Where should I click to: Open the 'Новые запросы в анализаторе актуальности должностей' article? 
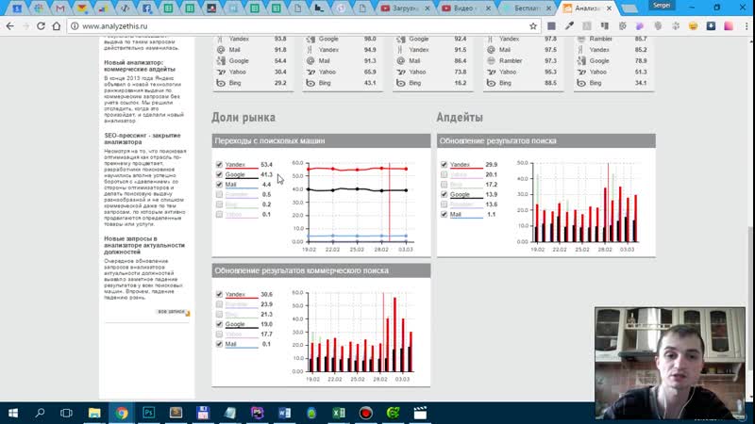(144, 245)
